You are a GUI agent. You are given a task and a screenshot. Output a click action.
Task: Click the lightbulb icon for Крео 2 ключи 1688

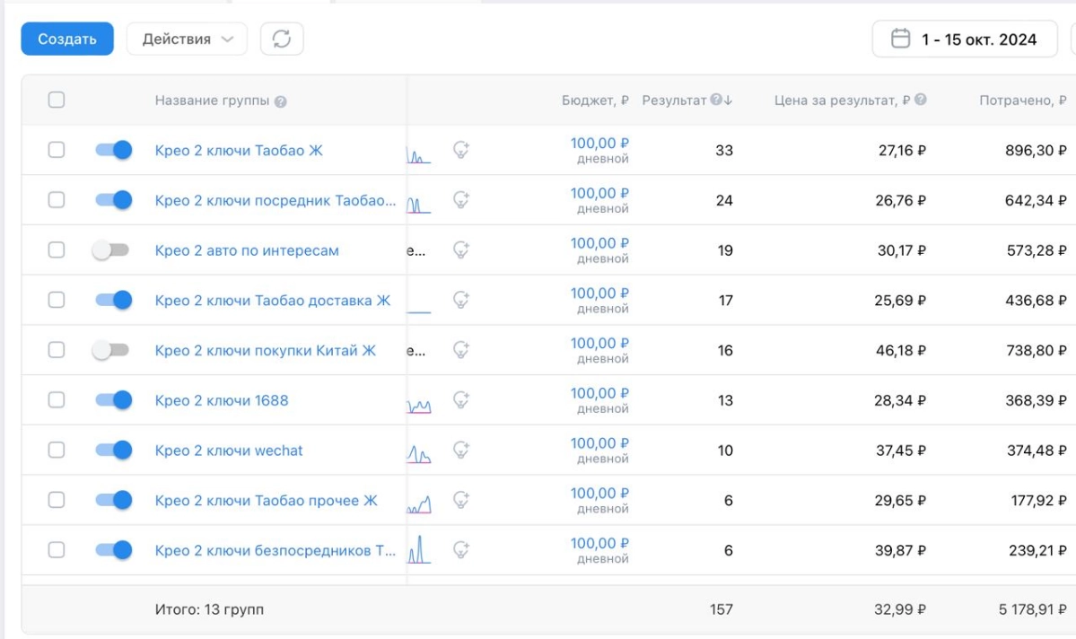(x=461, y=400)
